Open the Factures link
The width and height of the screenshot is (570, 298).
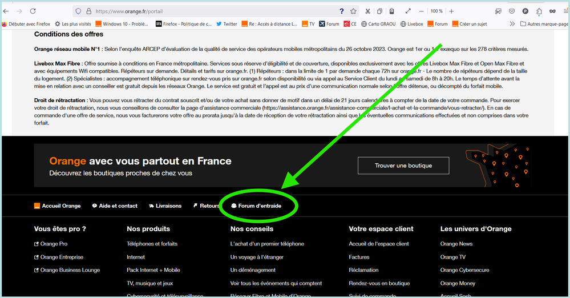(x=359, y=257)
